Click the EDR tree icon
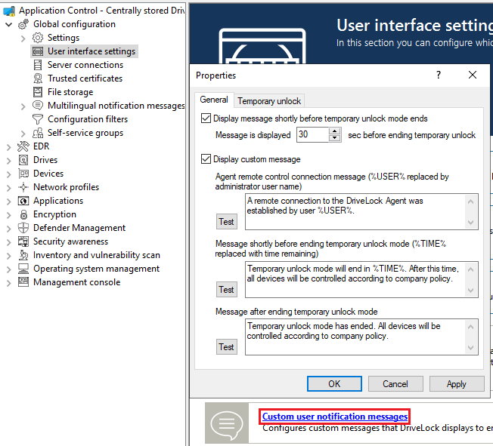The image size is (493, 446). point(23,146)
